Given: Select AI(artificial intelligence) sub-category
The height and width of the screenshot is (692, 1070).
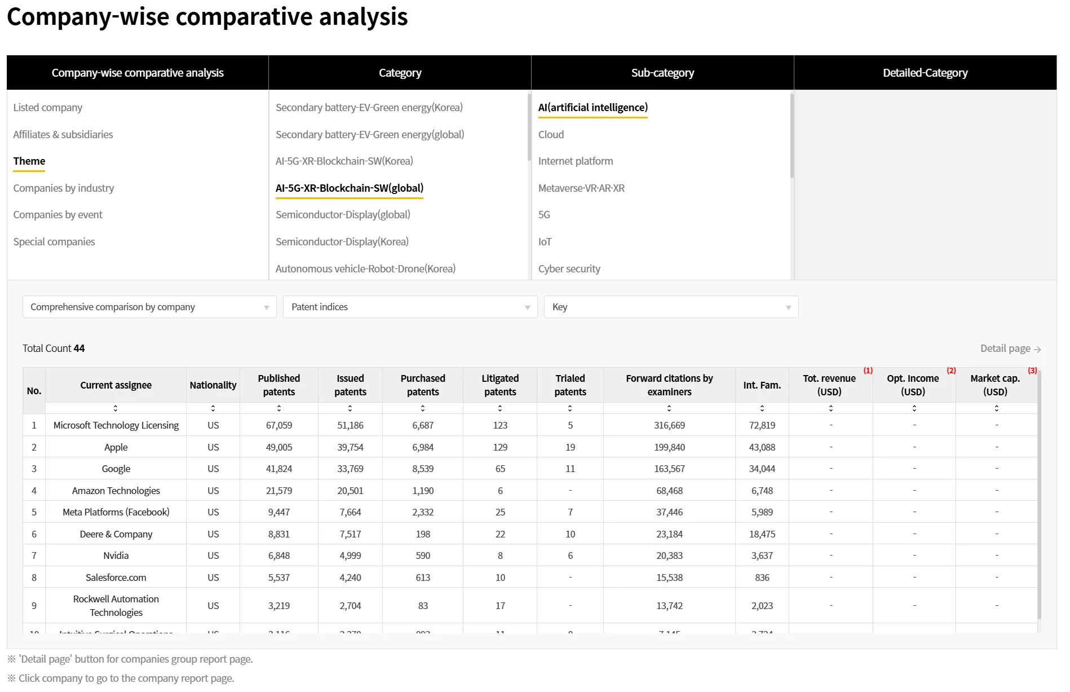Looking at the screenshot, I should point(593,107).
